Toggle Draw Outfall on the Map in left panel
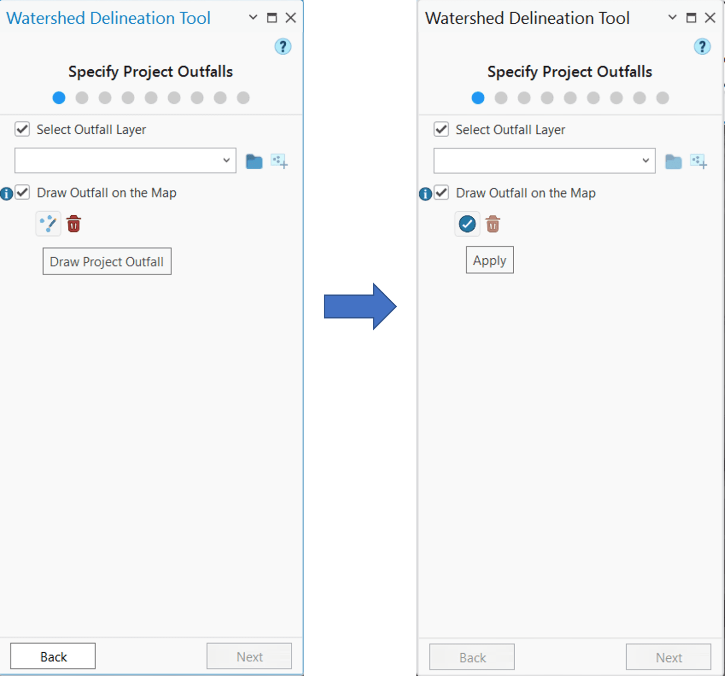The width and height of the screenshot is (725, 676). (22, 192)
